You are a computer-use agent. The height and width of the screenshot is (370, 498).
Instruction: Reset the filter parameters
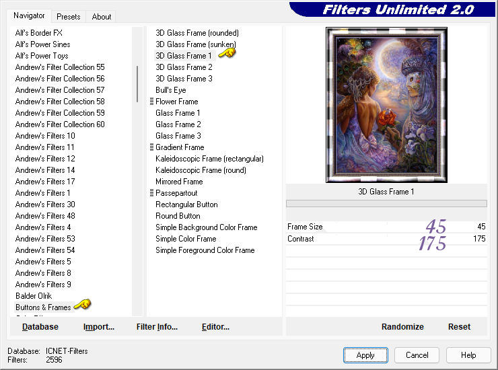(459, 327)
